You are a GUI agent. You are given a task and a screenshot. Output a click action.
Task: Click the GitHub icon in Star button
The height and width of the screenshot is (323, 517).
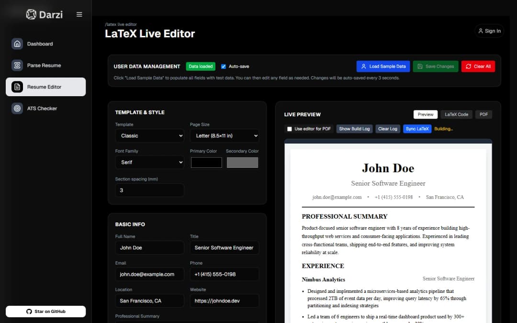pos(29,312)
